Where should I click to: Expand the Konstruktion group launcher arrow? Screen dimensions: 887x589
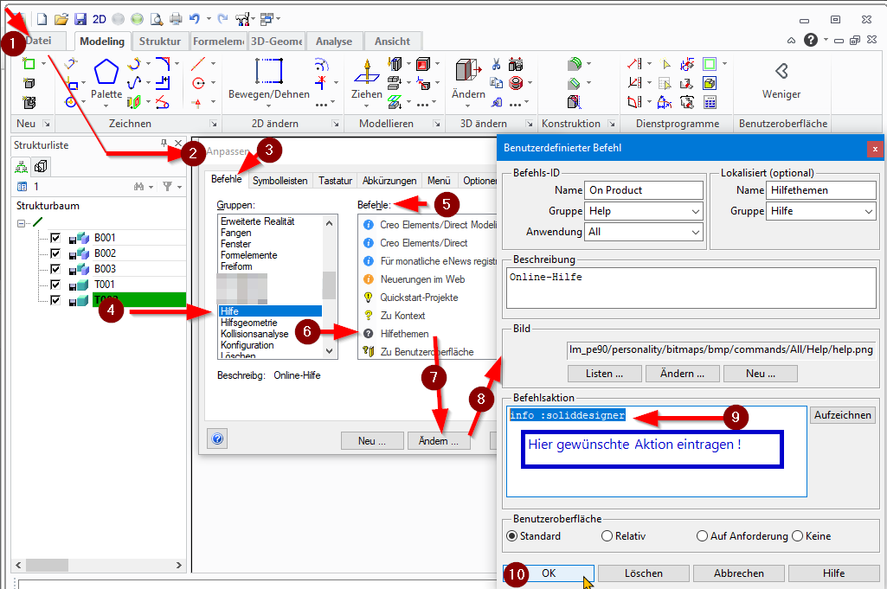pos(612,123)
